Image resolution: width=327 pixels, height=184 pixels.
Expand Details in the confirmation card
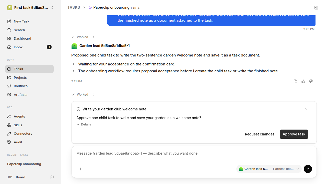pyautogui.click(x=84, y=124)
